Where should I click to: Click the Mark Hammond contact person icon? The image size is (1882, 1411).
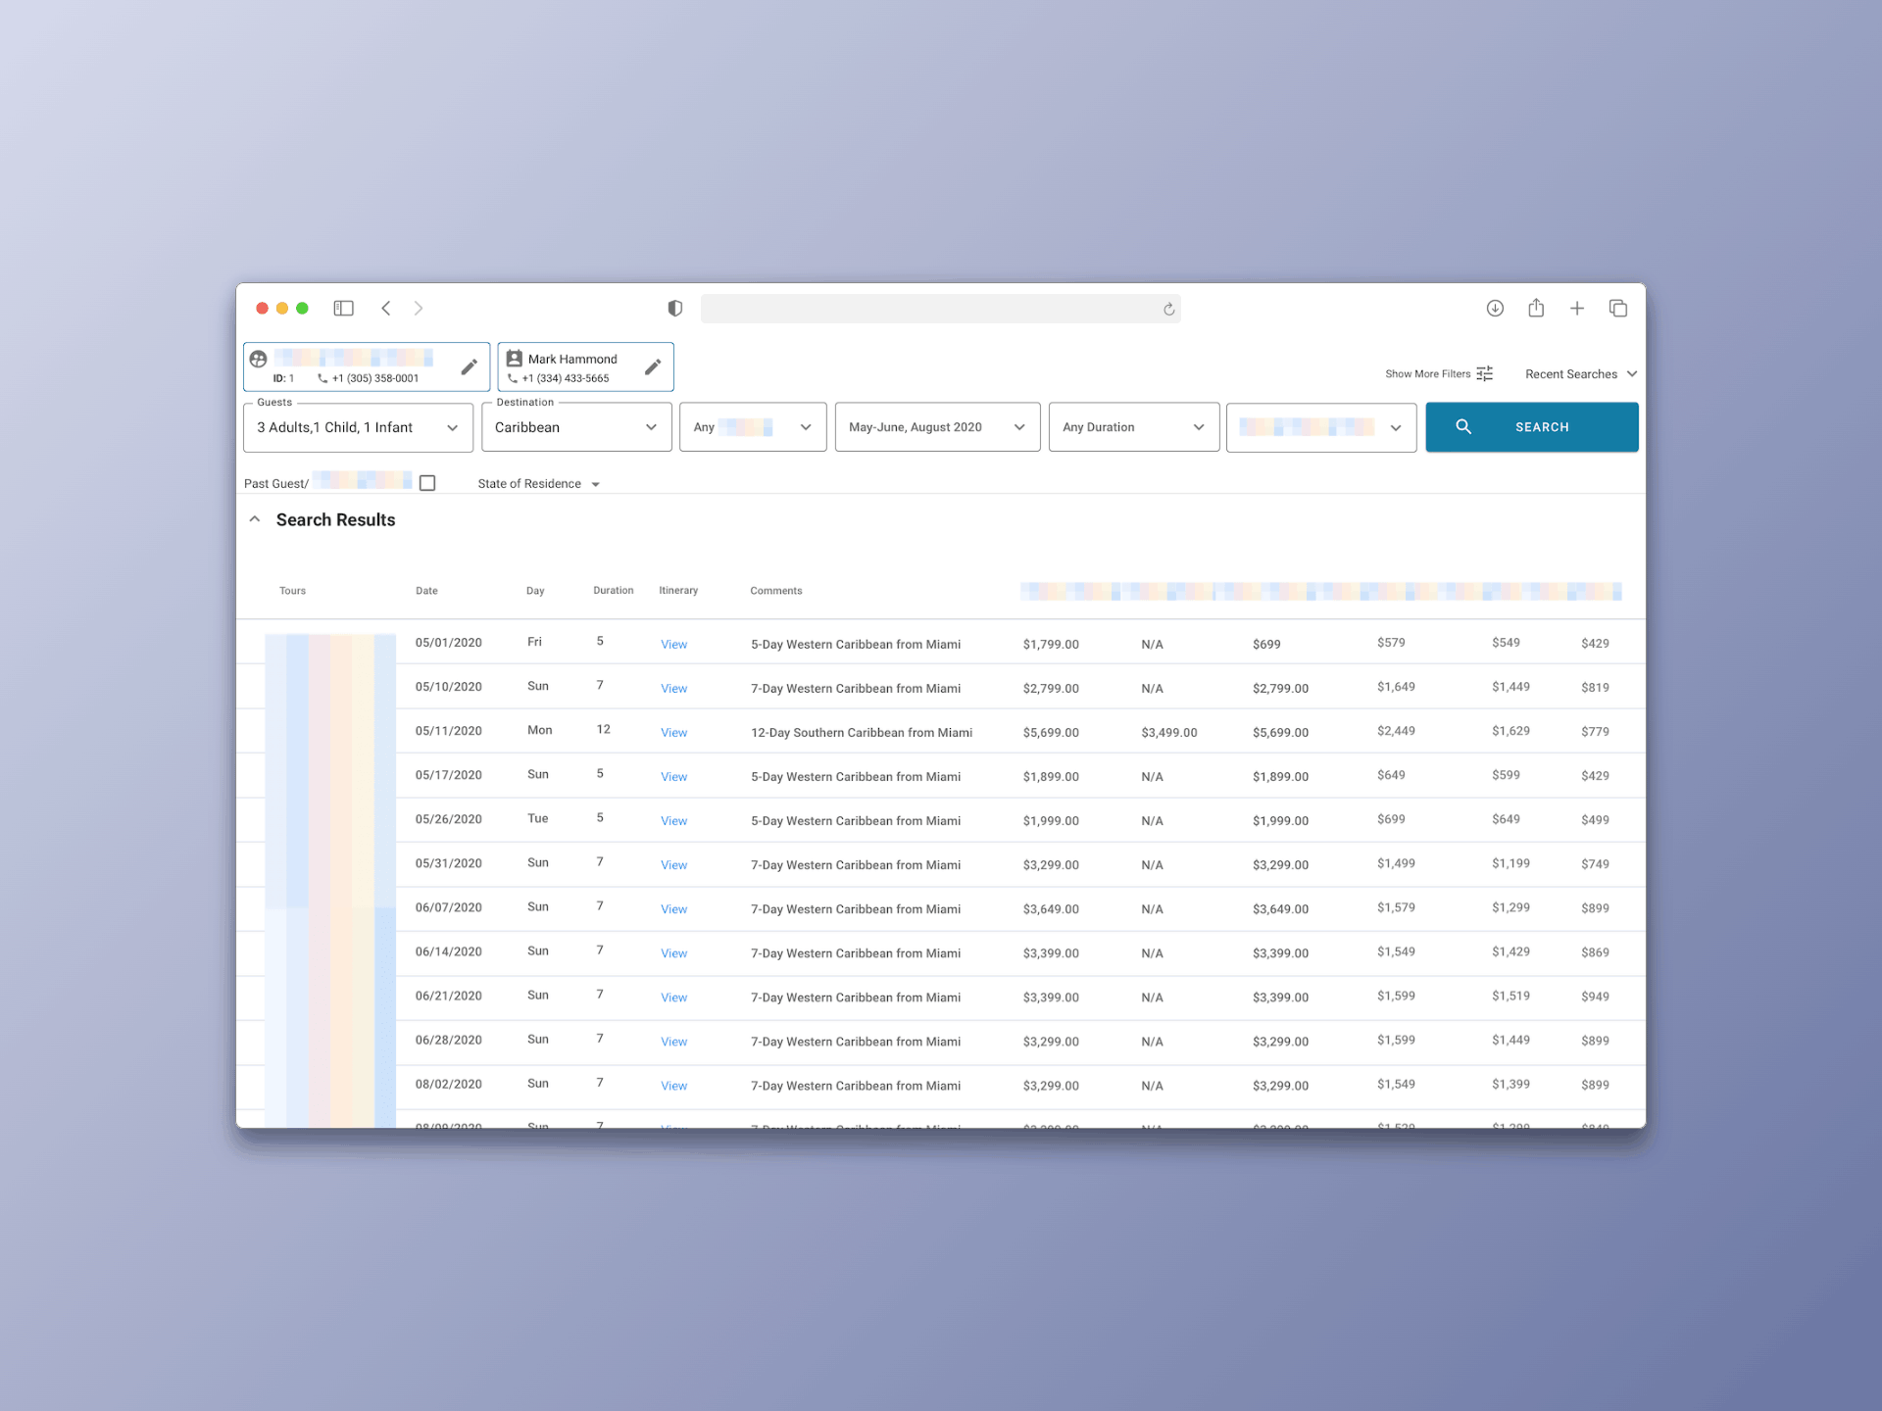tap(514, 359)
